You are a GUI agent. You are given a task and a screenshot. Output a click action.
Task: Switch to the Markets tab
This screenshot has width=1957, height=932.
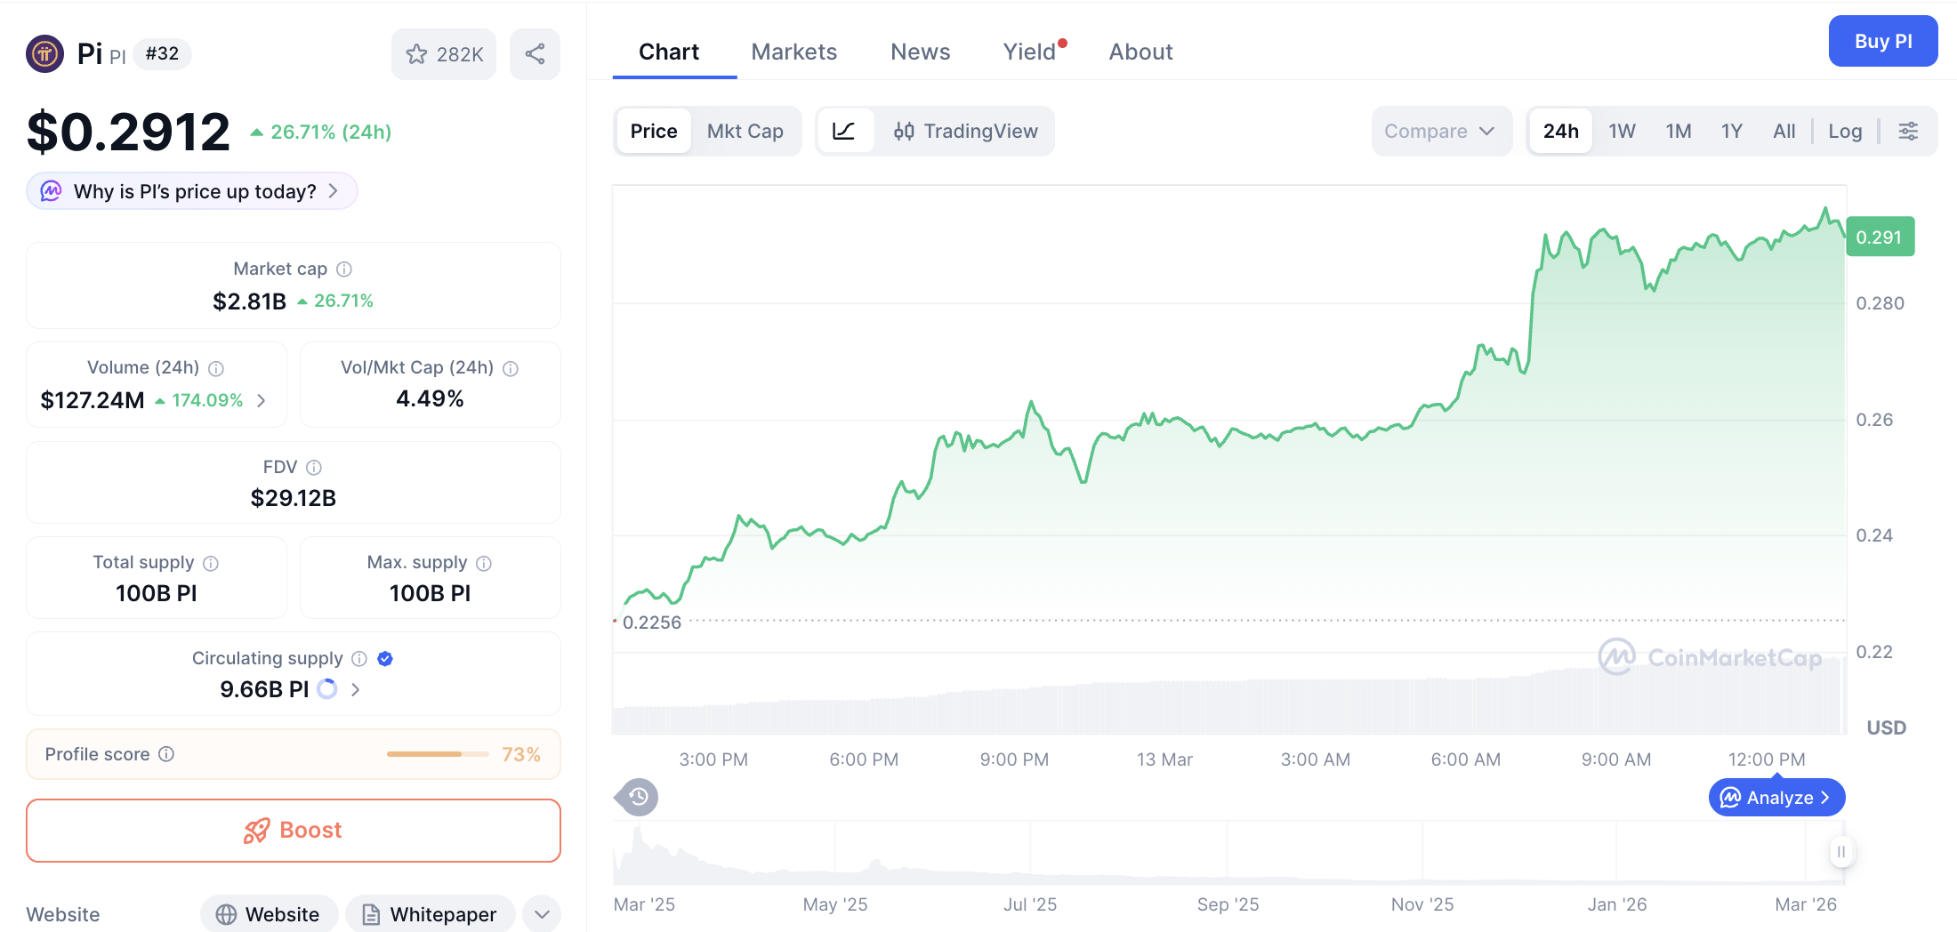[794, 51]
